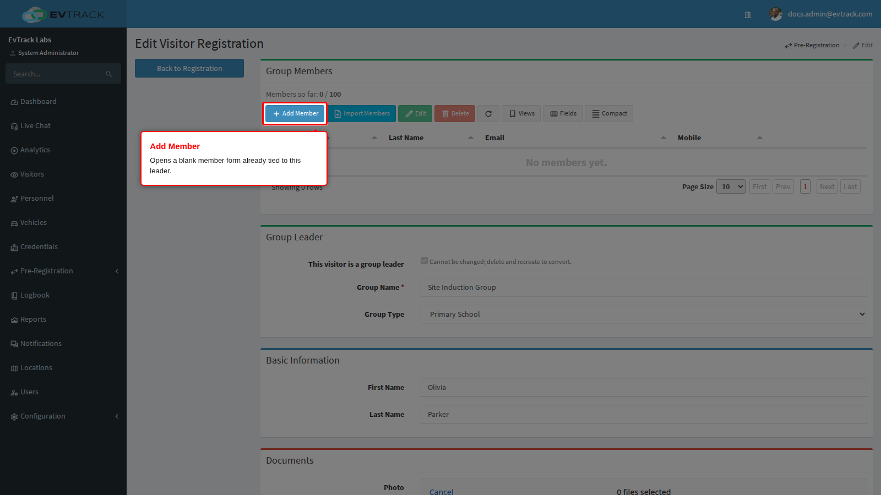Screen dimensions: 881x495
Task: Click into the Group Name field
Action: pos(644,287)
